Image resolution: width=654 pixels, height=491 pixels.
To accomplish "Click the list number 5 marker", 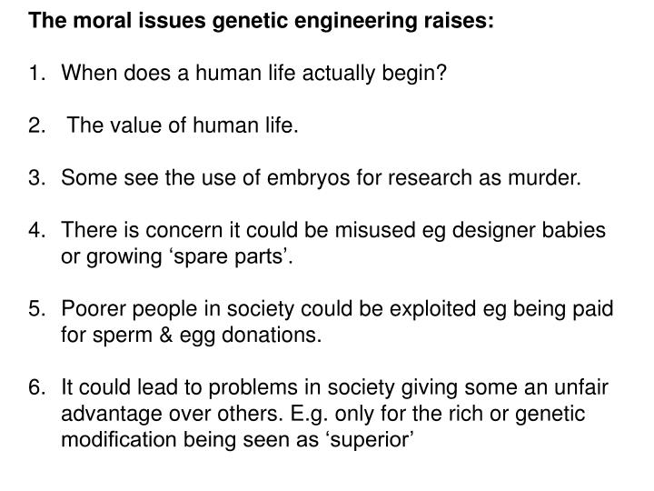I will pos(37,309).
